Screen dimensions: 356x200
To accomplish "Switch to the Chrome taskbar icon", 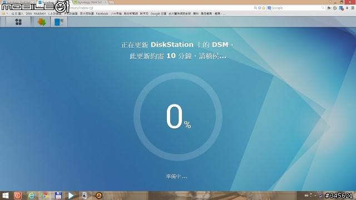I will tap(44, 196).
